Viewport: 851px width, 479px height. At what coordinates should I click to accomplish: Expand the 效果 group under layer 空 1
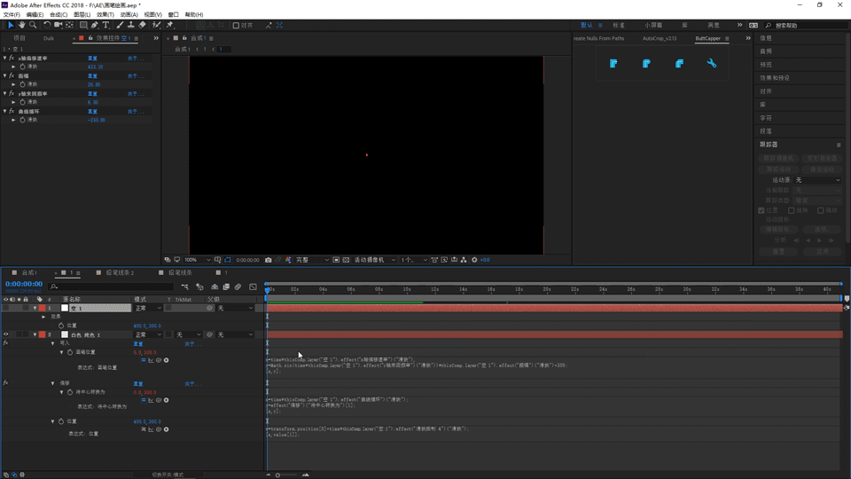pos(44,317)
